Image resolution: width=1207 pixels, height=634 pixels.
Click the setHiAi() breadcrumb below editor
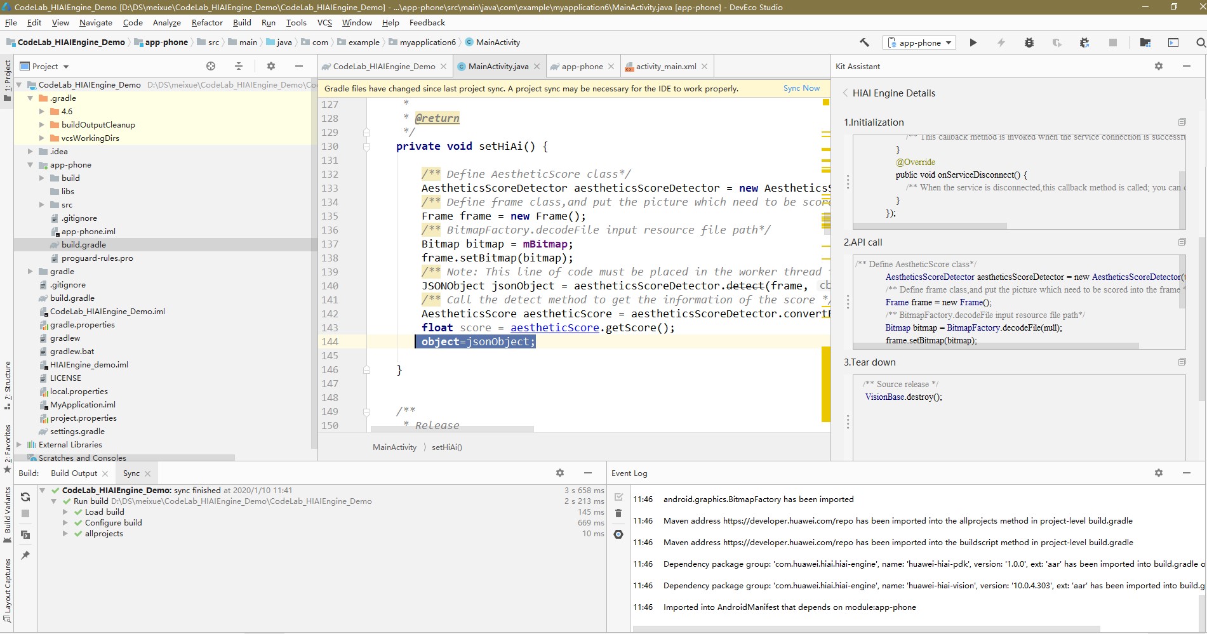[447, 447]
